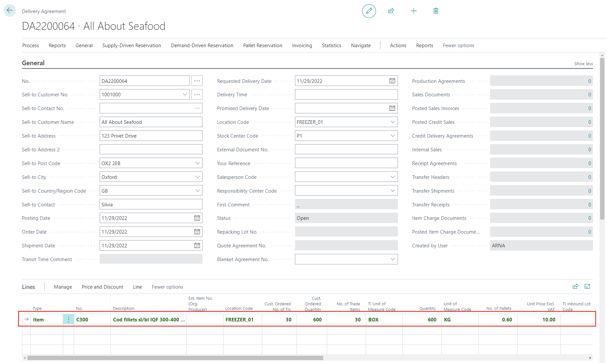Click the KG unit of measure cell

pos(460,319)
